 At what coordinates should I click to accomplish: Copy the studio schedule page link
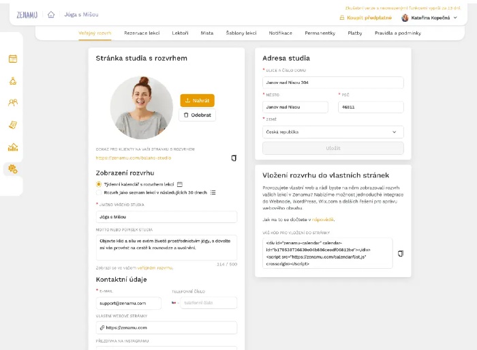234,158
